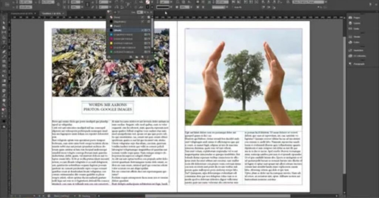Image resolution: width=379 pixels, height=198 pixels.
Task: Click the New Color Group folder icon
Action: pos(137,57)
